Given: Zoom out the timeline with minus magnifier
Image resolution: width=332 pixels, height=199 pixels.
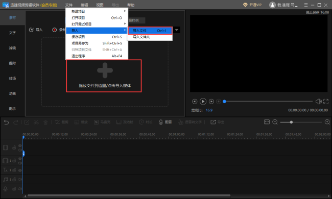Looking at the screenshot, I should pos(275,122).
